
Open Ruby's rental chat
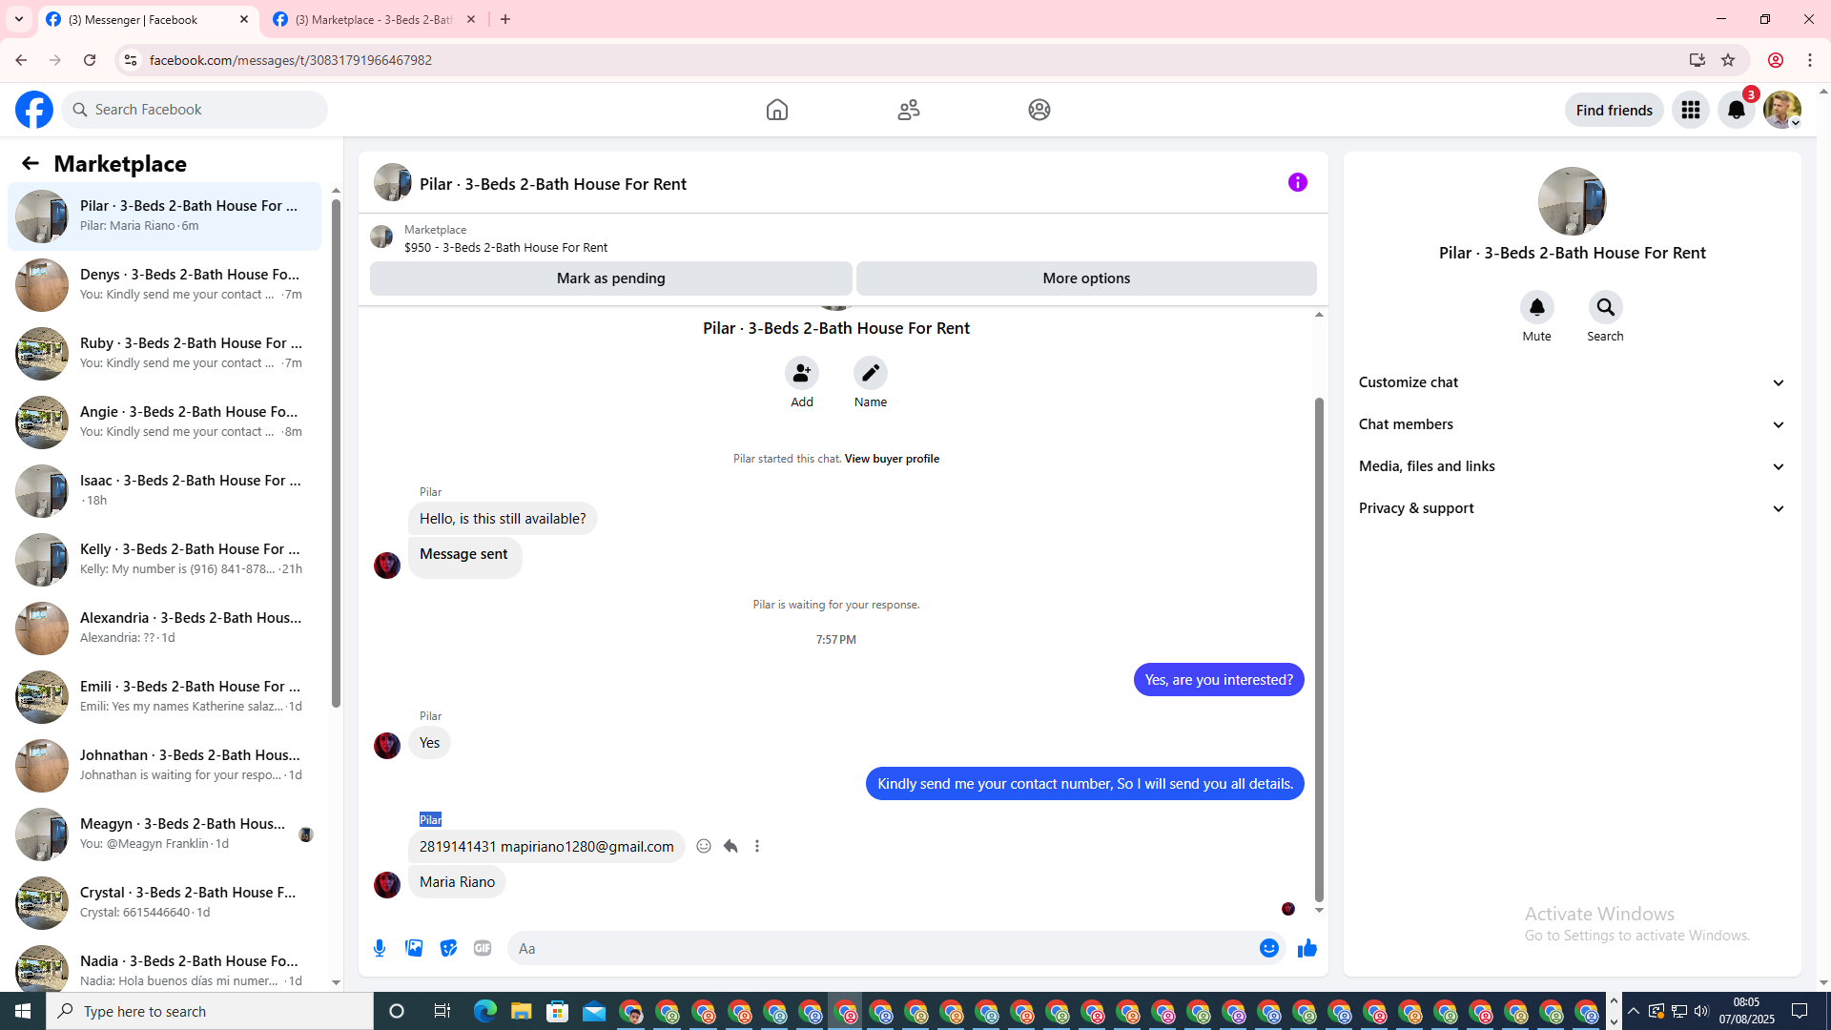(164, 353)
